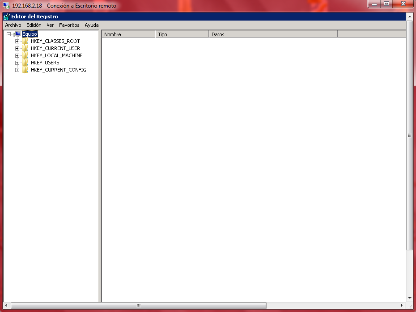416x312 pixels.
Task: Click the horizontal scrollbar thumb at bottom
Action: (139, 306)
